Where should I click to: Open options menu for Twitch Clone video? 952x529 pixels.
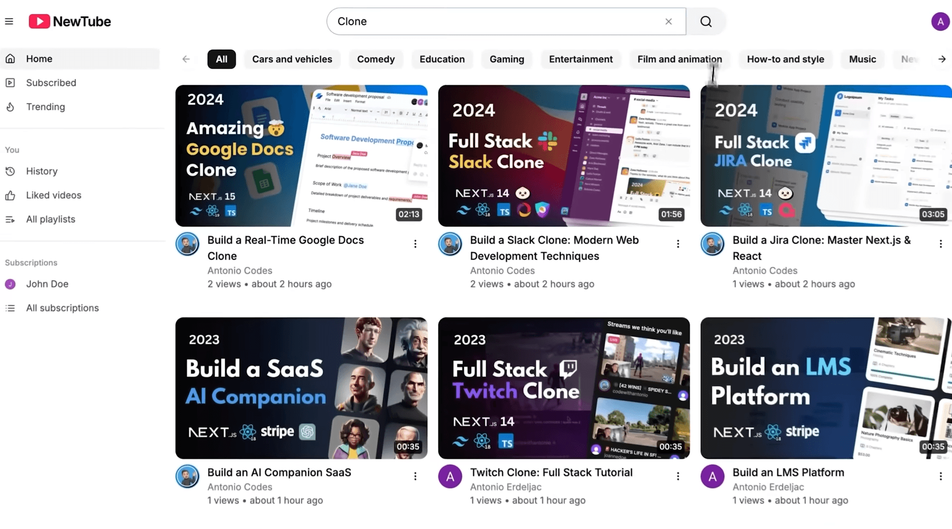[x=677, y=476]
